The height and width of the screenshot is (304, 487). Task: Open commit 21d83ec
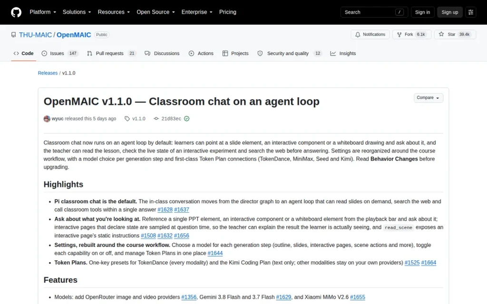[x=171, y=118]
